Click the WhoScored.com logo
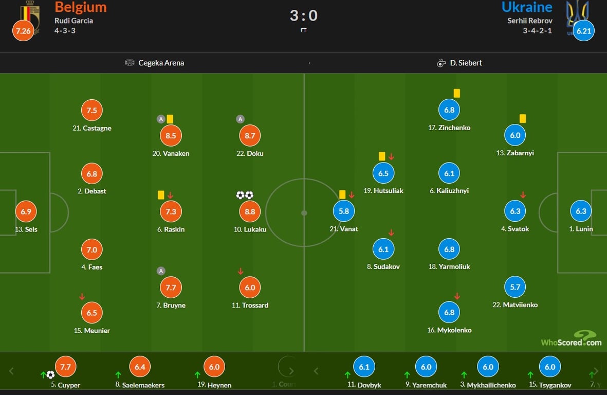Screen dimensions: 607x395 coord(572,339)
